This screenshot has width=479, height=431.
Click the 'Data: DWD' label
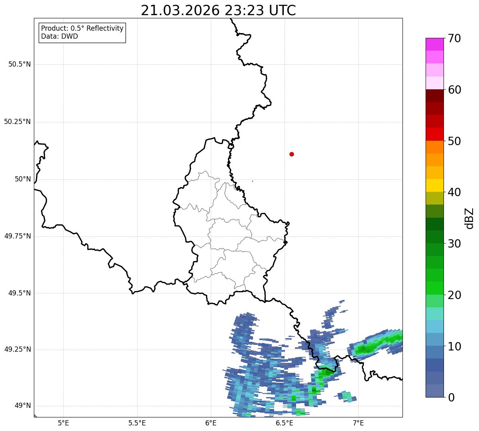[x=59, y=37]
